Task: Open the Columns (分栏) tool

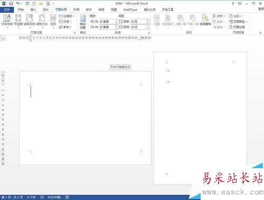Action: pyautogui.click(x=53, y=21)
